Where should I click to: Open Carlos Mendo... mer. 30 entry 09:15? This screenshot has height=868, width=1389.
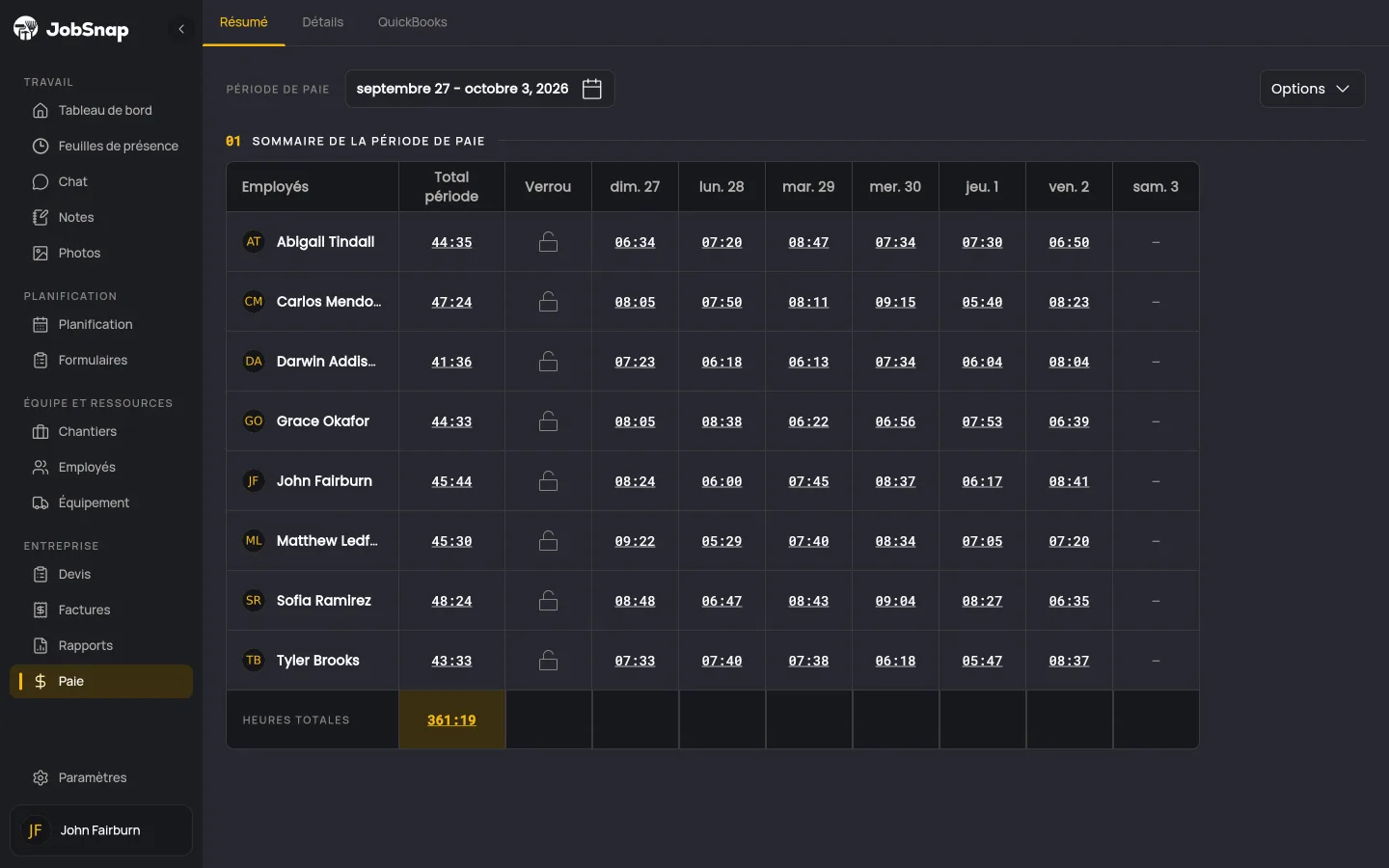tap(895, 302)
